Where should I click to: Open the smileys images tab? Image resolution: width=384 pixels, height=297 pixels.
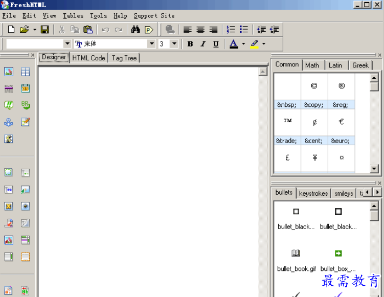pyautogui.click(x=344, y=193)
